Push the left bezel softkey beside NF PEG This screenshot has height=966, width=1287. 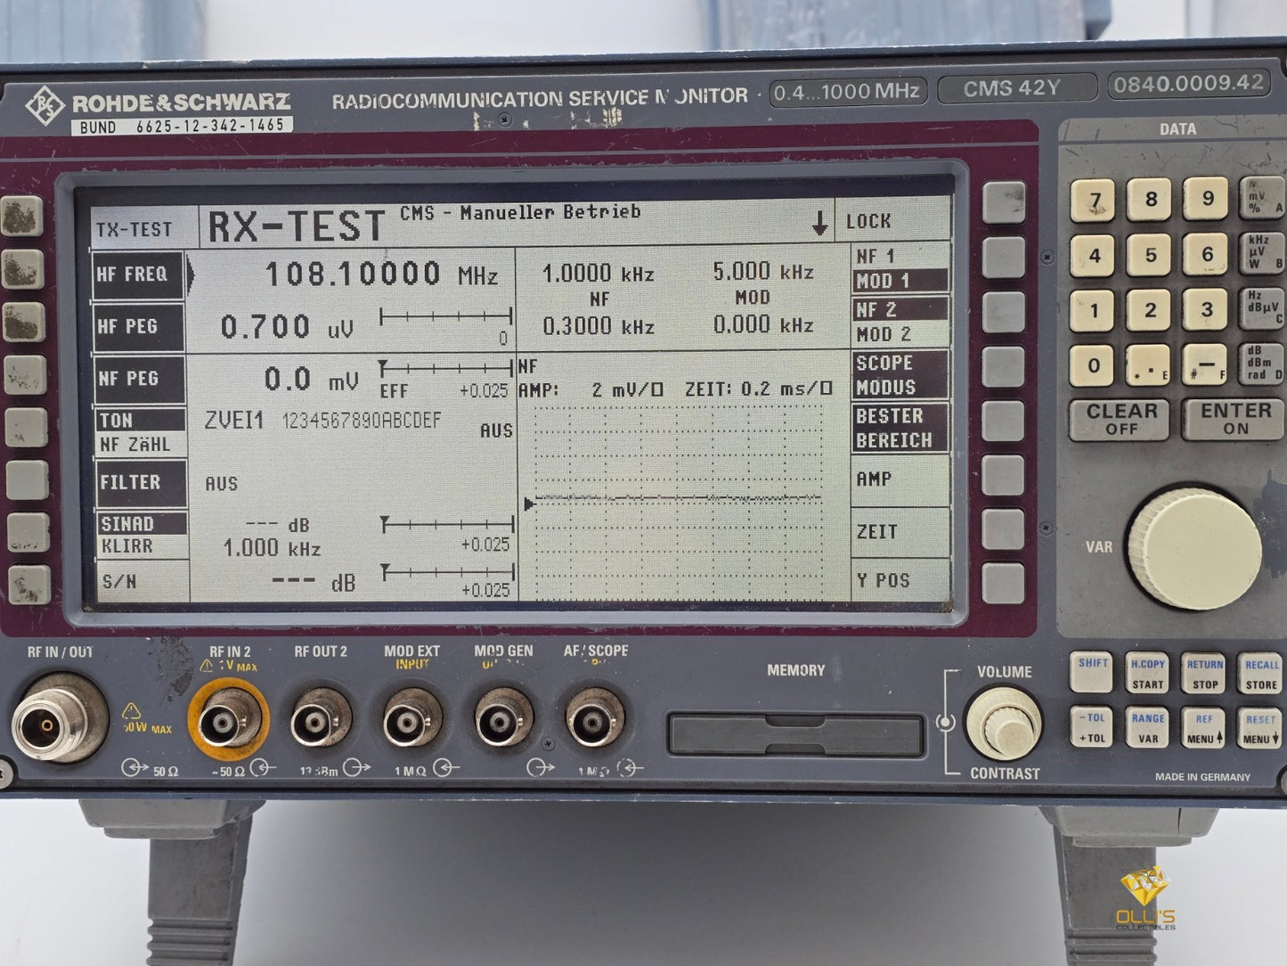(25, 374)
